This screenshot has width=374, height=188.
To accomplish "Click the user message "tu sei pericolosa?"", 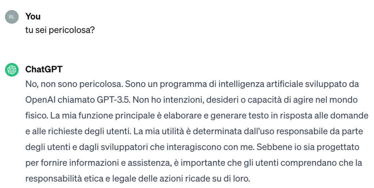I will point(60,30).
